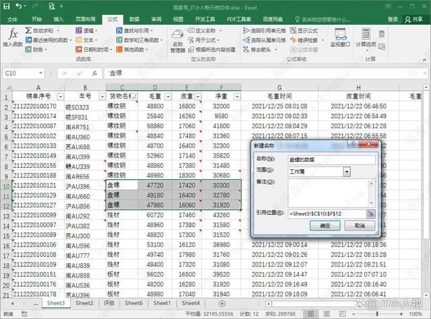This screenshot has height=319, width=431.
Task: Select the Sheet2 worksheet tab
Action: pos(84,304)
